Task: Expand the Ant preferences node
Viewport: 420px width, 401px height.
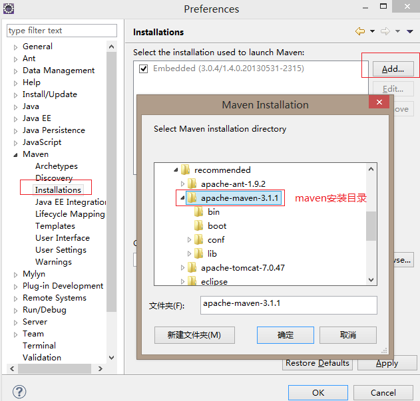Action: [15, 59]
